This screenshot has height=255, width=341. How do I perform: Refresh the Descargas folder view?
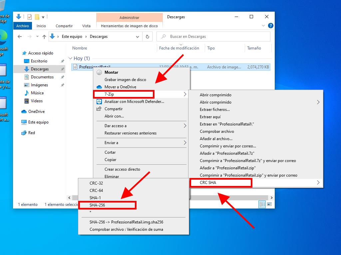[x=147, y=37]
